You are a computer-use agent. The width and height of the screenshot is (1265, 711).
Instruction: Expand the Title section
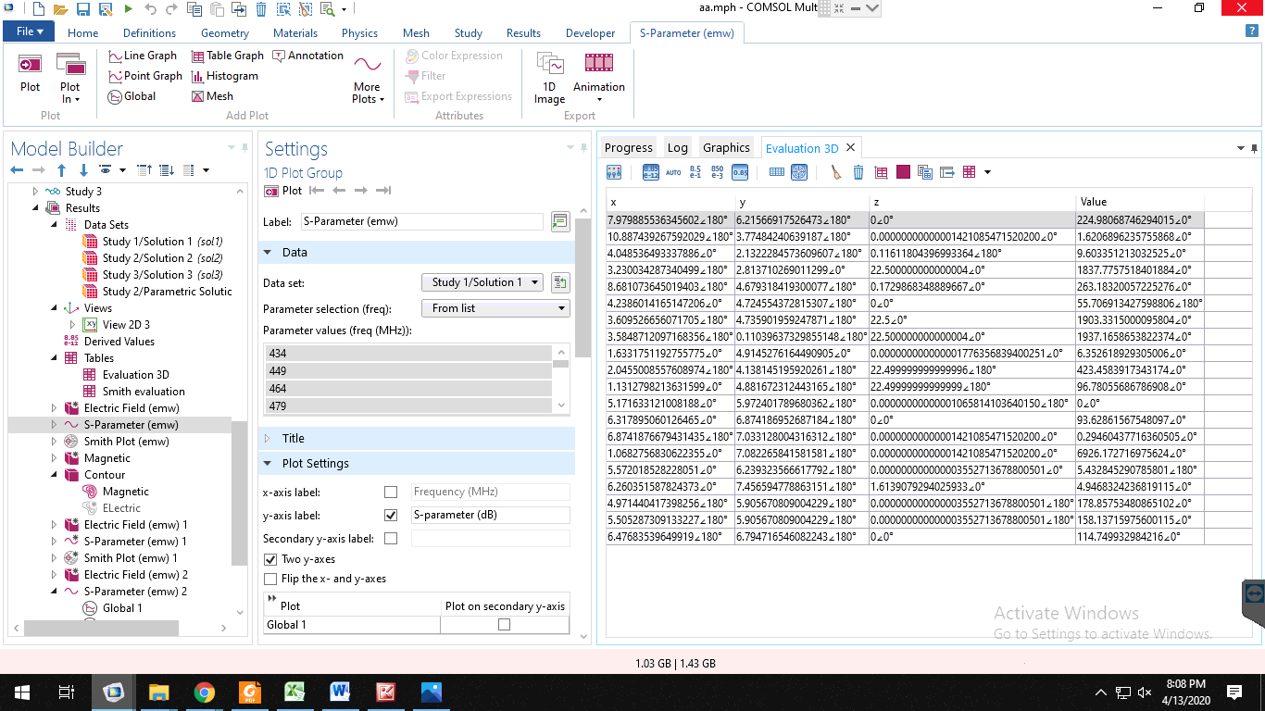click(x=293, y=439)
